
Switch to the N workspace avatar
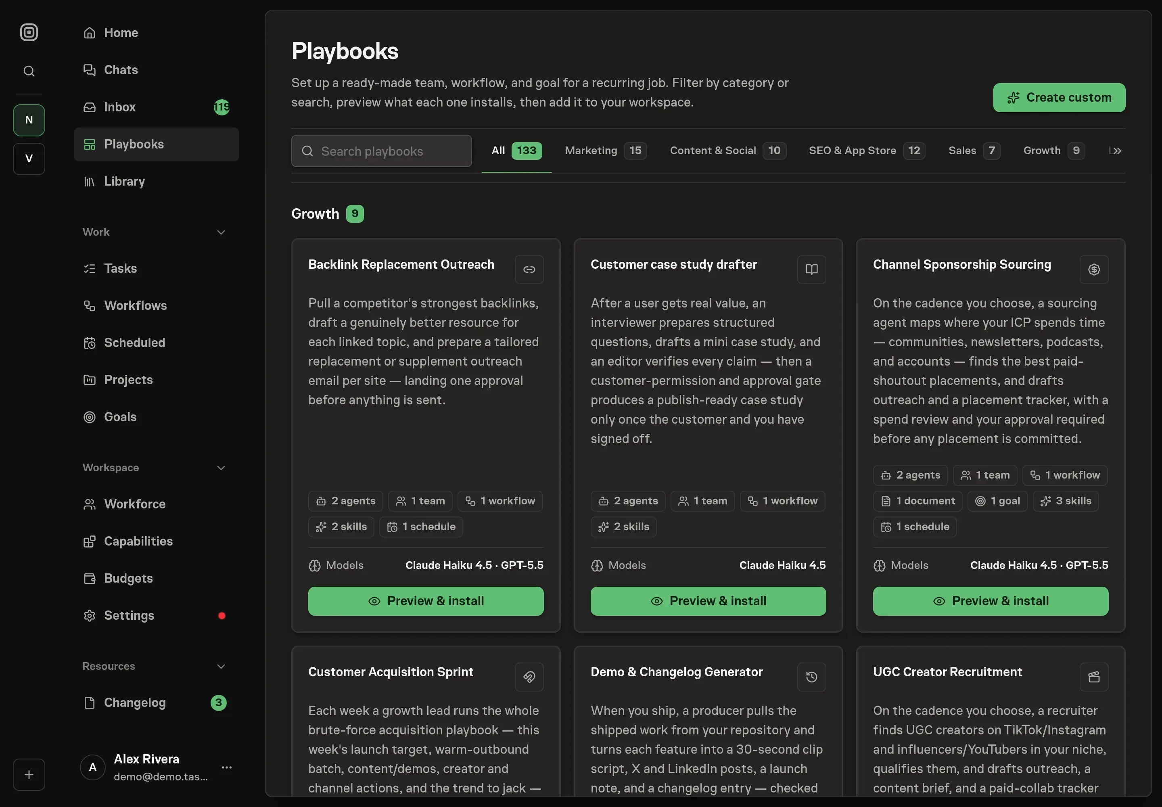[x=29, y=120]
